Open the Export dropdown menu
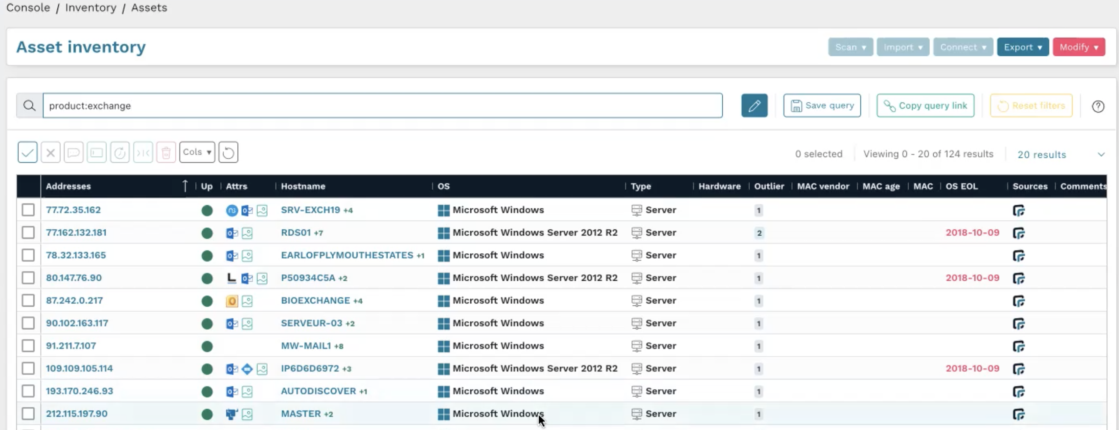This screenshot has height=430, width=1119. 1023,47
